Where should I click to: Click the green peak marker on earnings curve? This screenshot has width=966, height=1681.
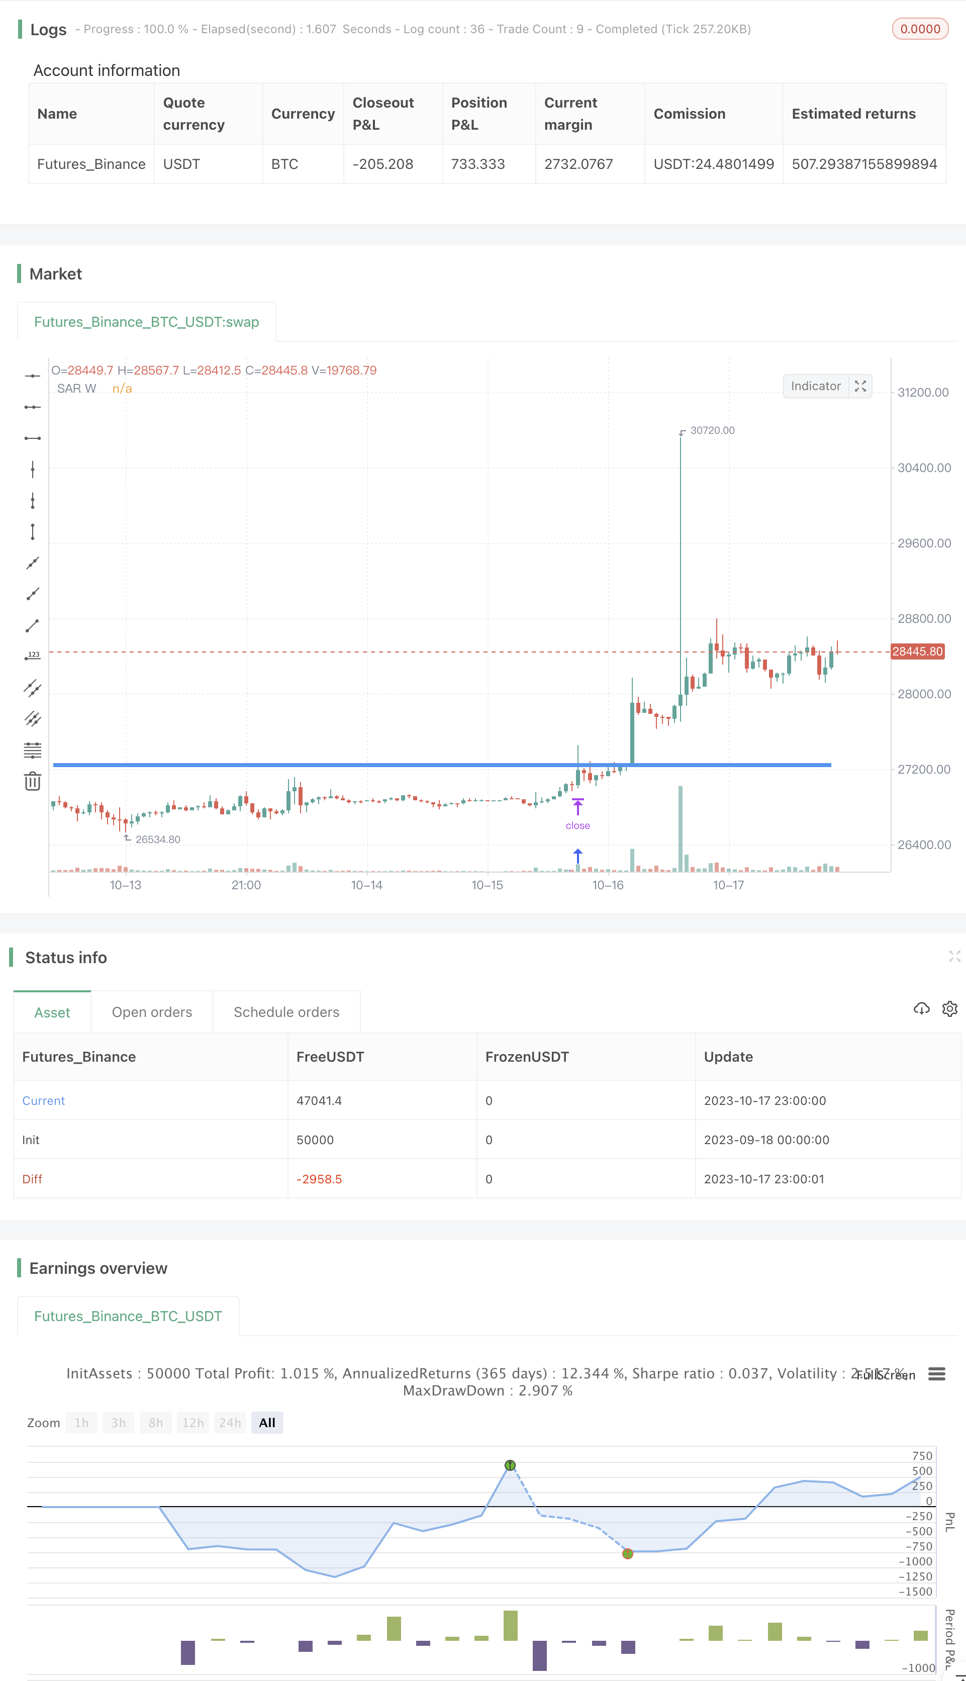[x=510, y=1465]
